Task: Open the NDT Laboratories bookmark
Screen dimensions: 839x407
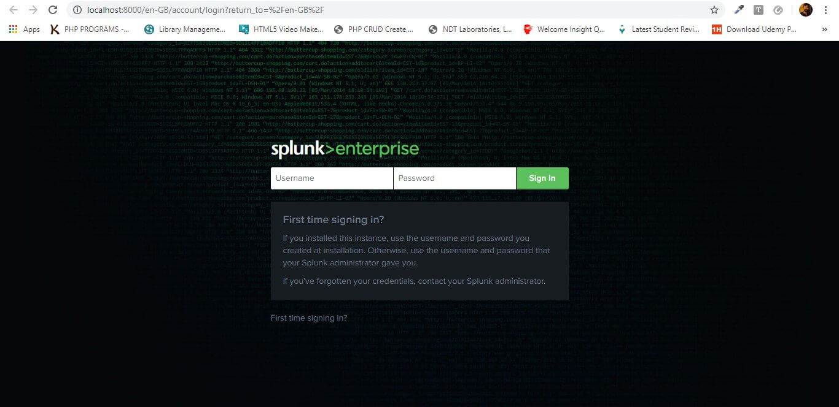Action: pos(470,29)
